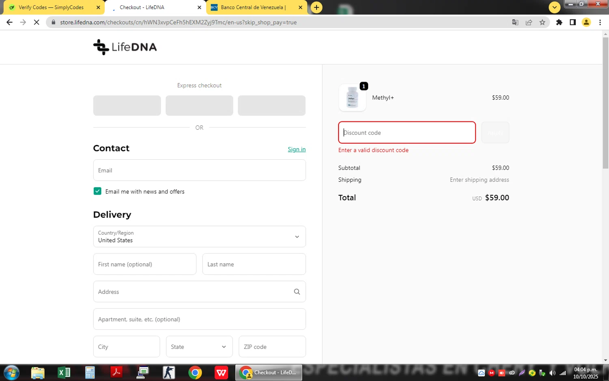609x381 pixels.
Task: Click third express checkout button
Action: pyautogui.click(x=272, y=106)
